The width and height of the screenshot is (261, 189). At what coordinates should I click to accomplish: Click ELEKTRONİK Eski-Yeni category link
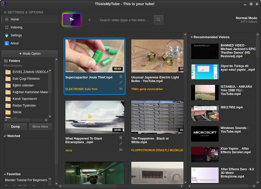click(81, 89)
